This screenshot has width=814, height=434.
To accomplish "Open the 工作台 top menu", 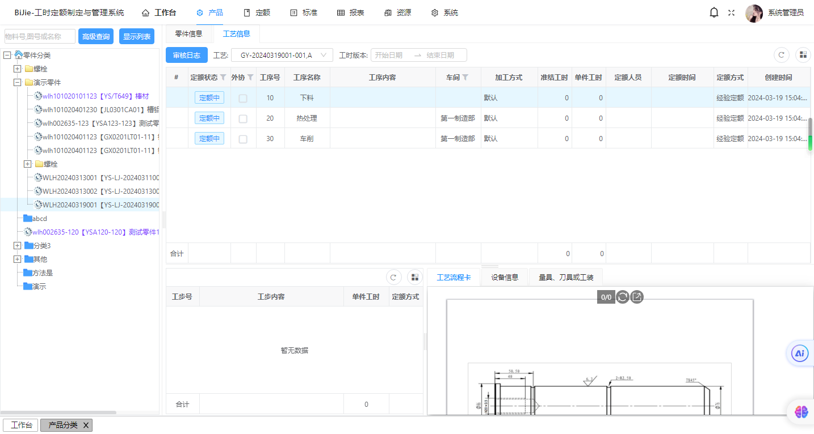I will (159, 12).
